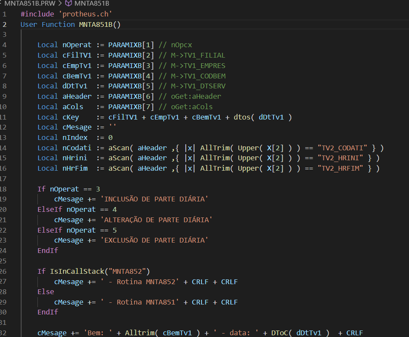Click the 'Alltrim( cBemTv1 )' call on line 32
Screen dimensions: 409x337
click(x=162, y=333)
